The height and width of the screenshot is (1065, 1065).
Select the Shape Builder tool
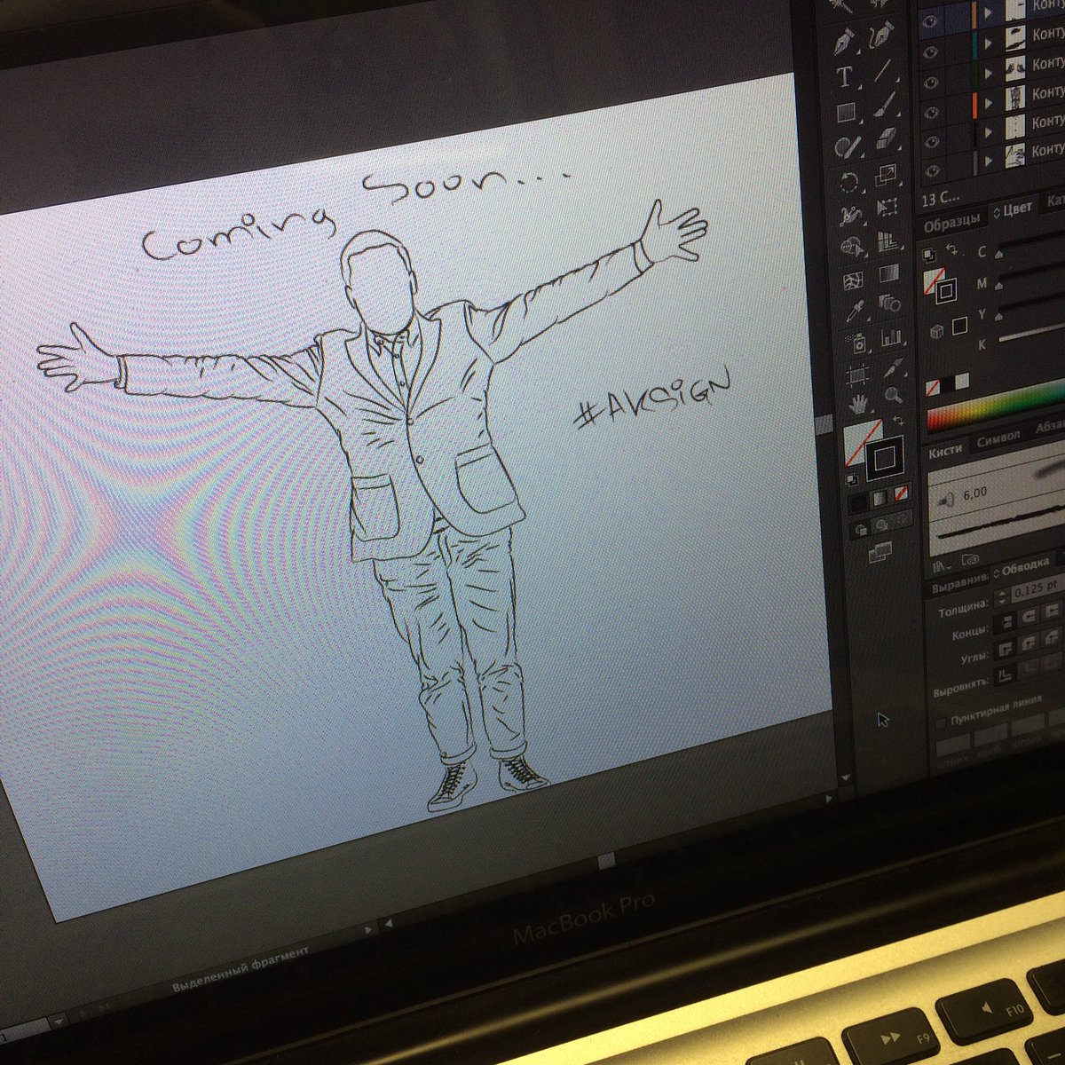[853, 247]
